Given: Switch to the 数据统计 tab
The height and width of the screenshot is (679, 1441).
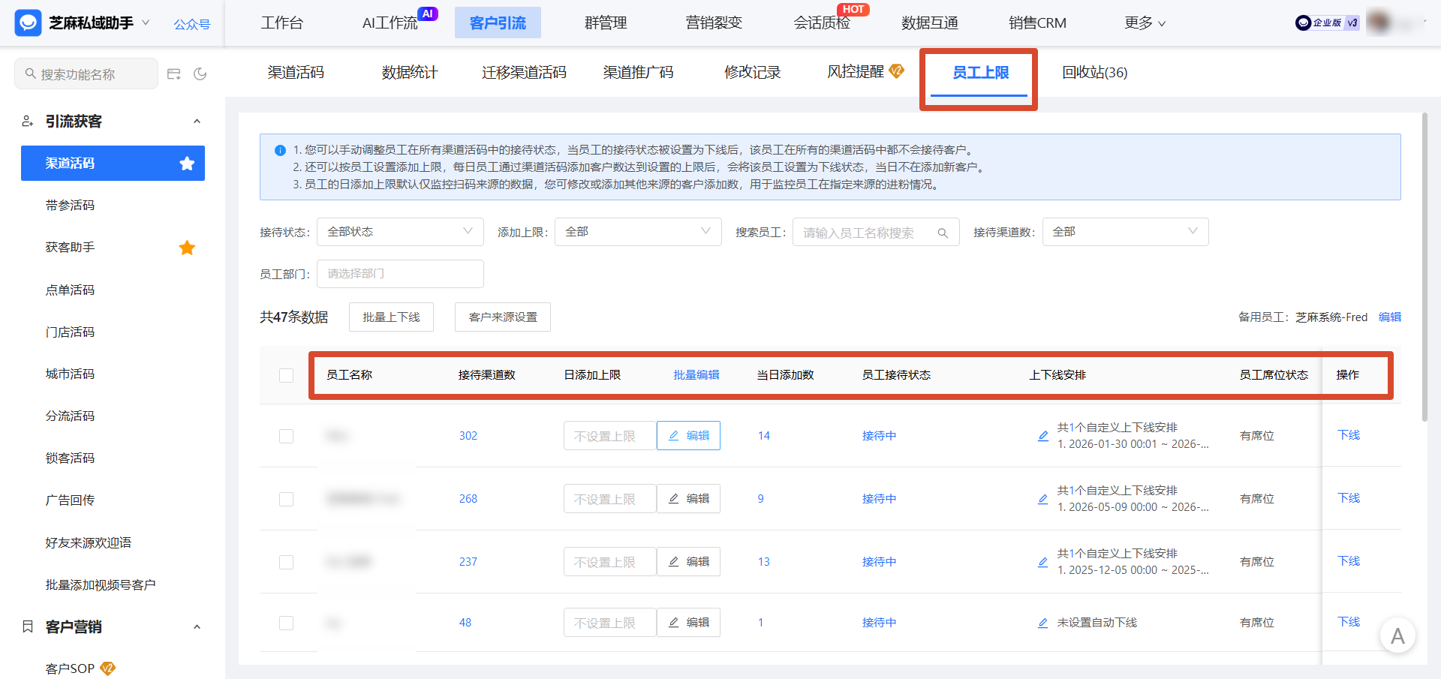Looking at the screenshot, I should click(410, 72).
